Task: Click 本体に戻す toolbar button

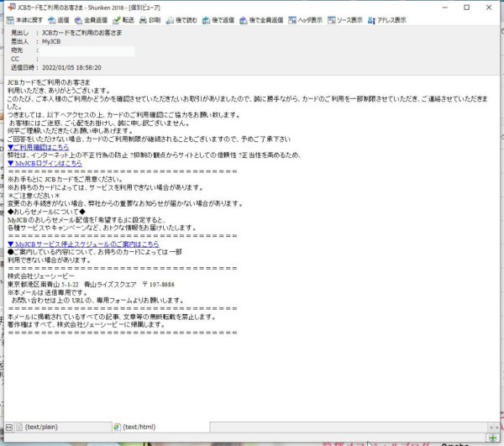Action: (x=24, y=20)
